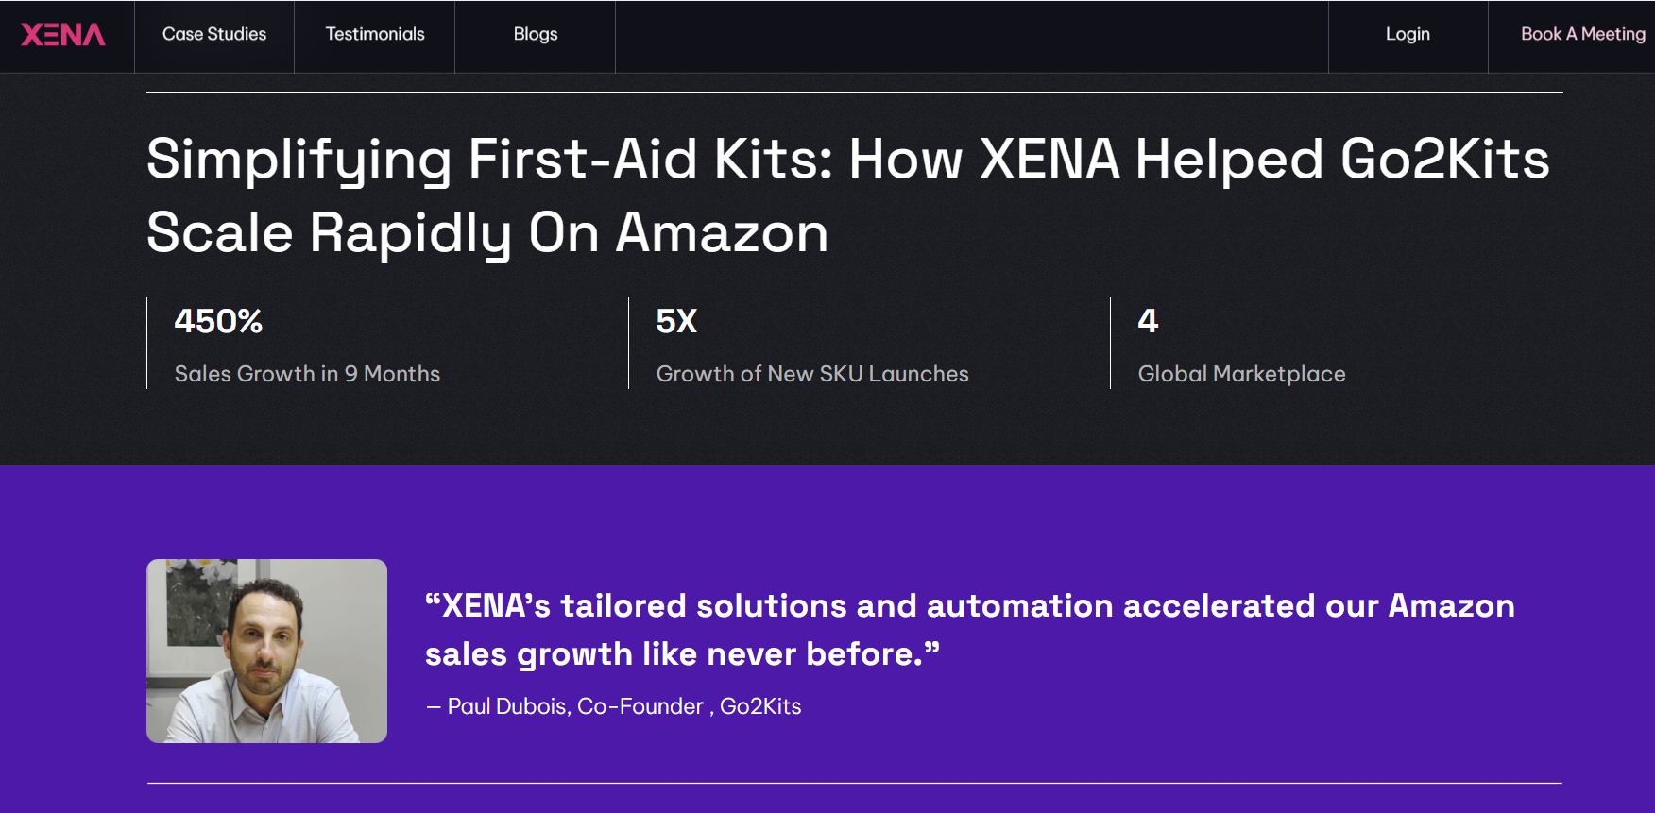Click the pink XENA wordmark symbol
The height and width of the screenshot is (813, 1655).
click(65, 34)
